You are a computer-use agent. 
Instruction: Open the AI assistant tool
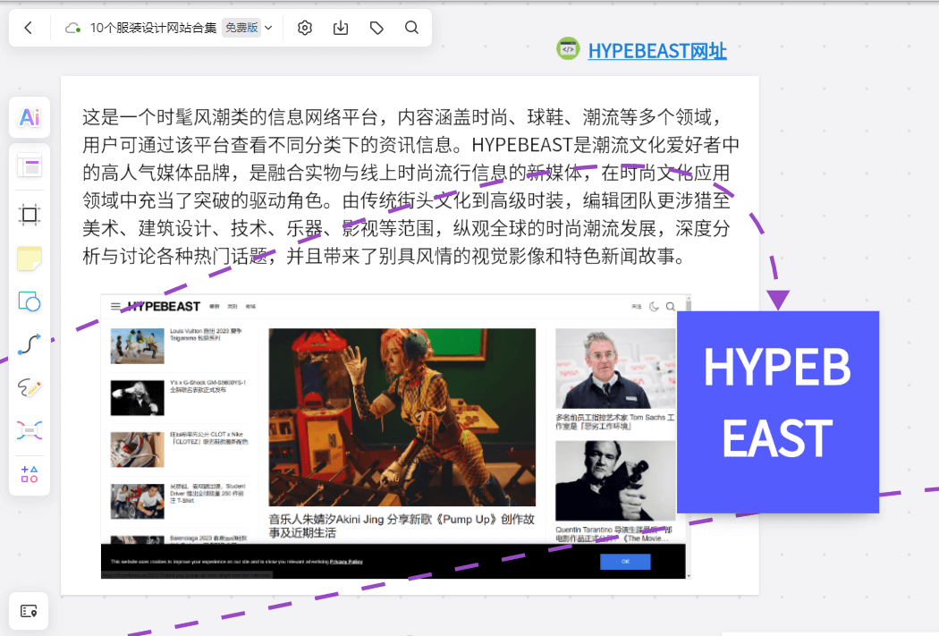(x=30, y=117)
